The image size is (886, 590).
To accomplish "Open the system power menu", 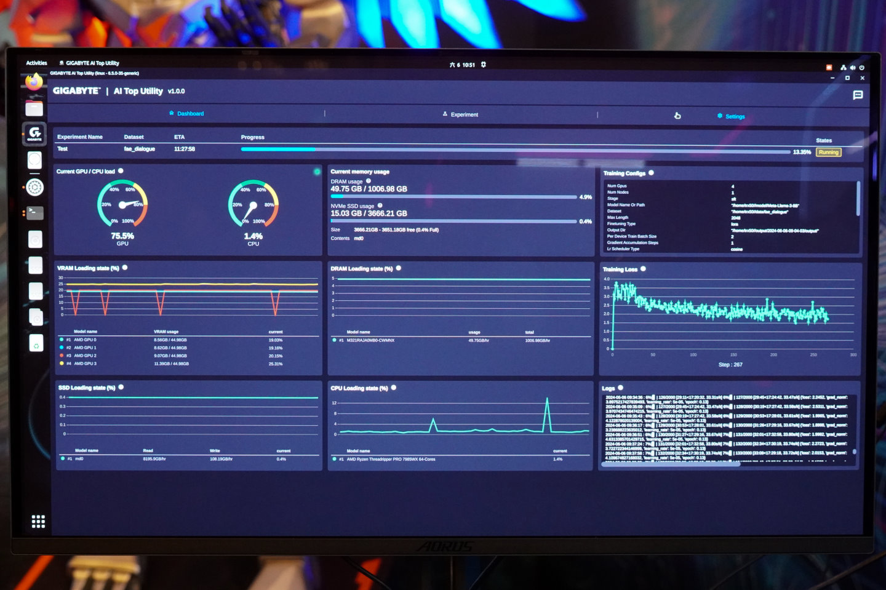I will tap(861, 68).
